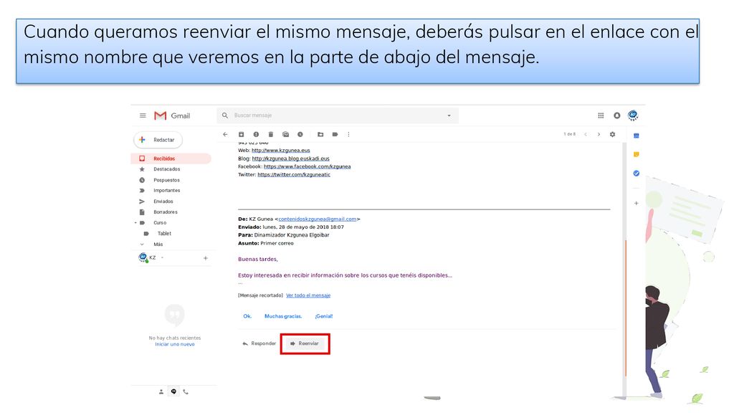Archive the open message

tap(241, 134)
